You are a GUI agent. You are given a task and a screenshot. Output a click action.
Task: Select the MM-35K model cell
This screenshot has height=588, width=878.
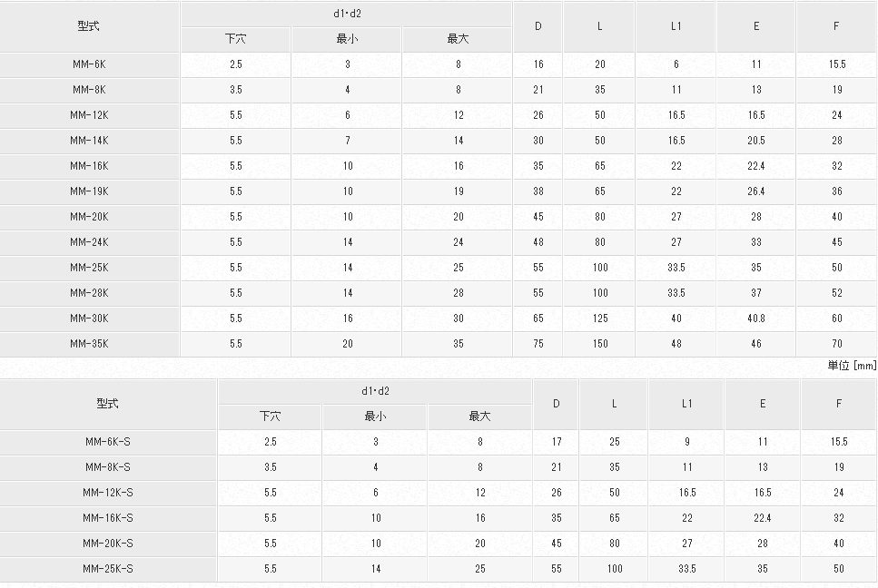point(89,344)
